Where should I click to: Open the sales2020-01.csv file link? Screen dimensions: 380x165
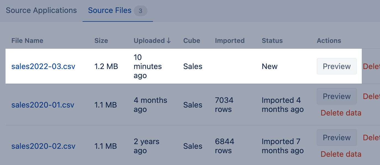click(x=43, y=105)
